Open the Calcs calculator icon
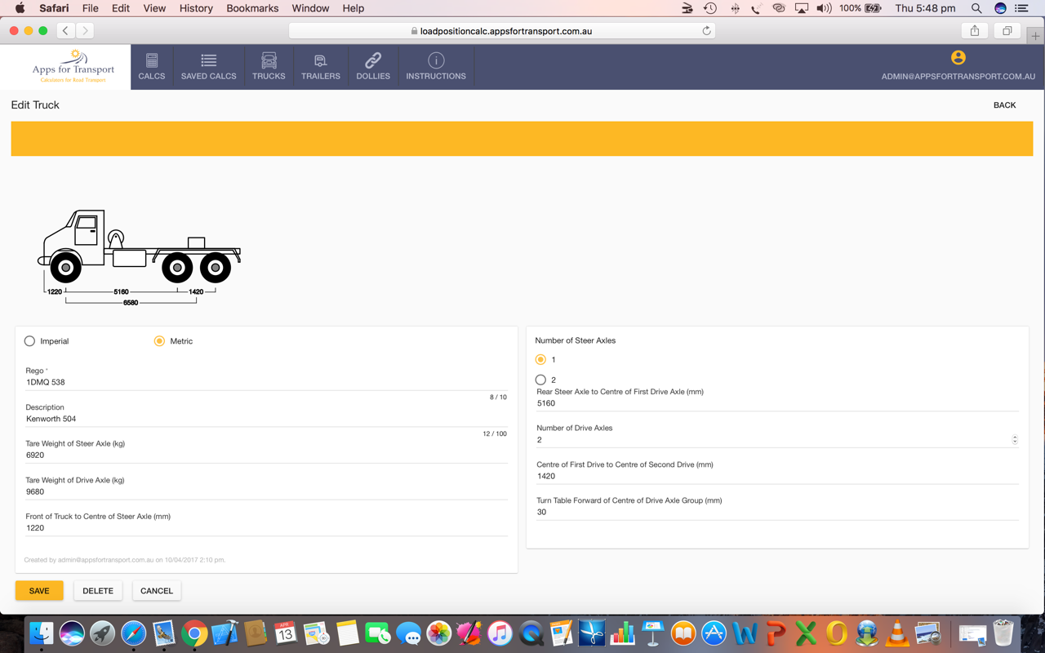 [x=152, y=60]
